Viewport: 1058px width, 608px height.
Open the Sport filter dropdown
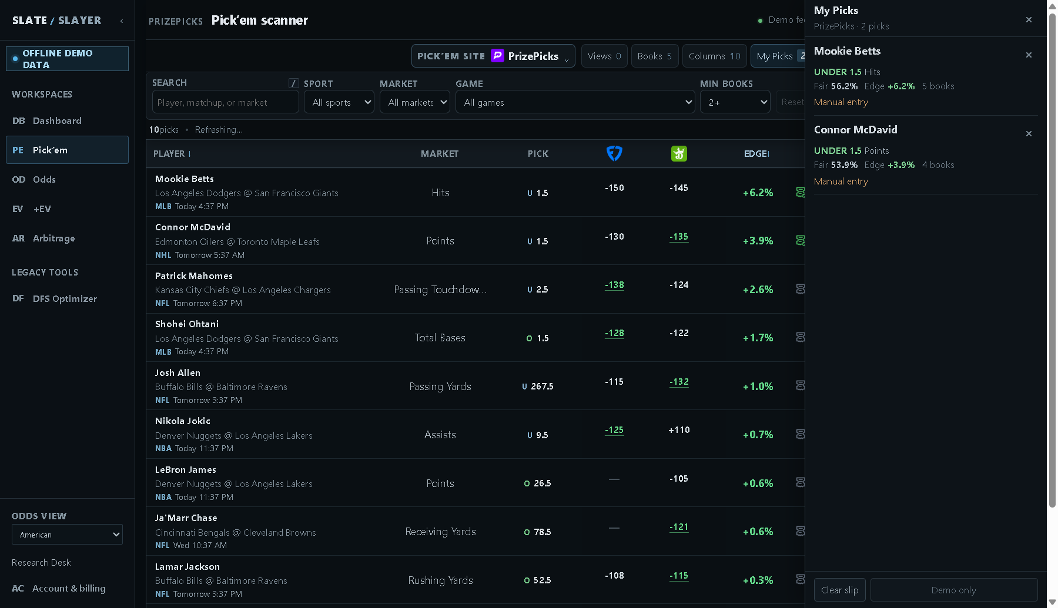click(x=339, y=102)
